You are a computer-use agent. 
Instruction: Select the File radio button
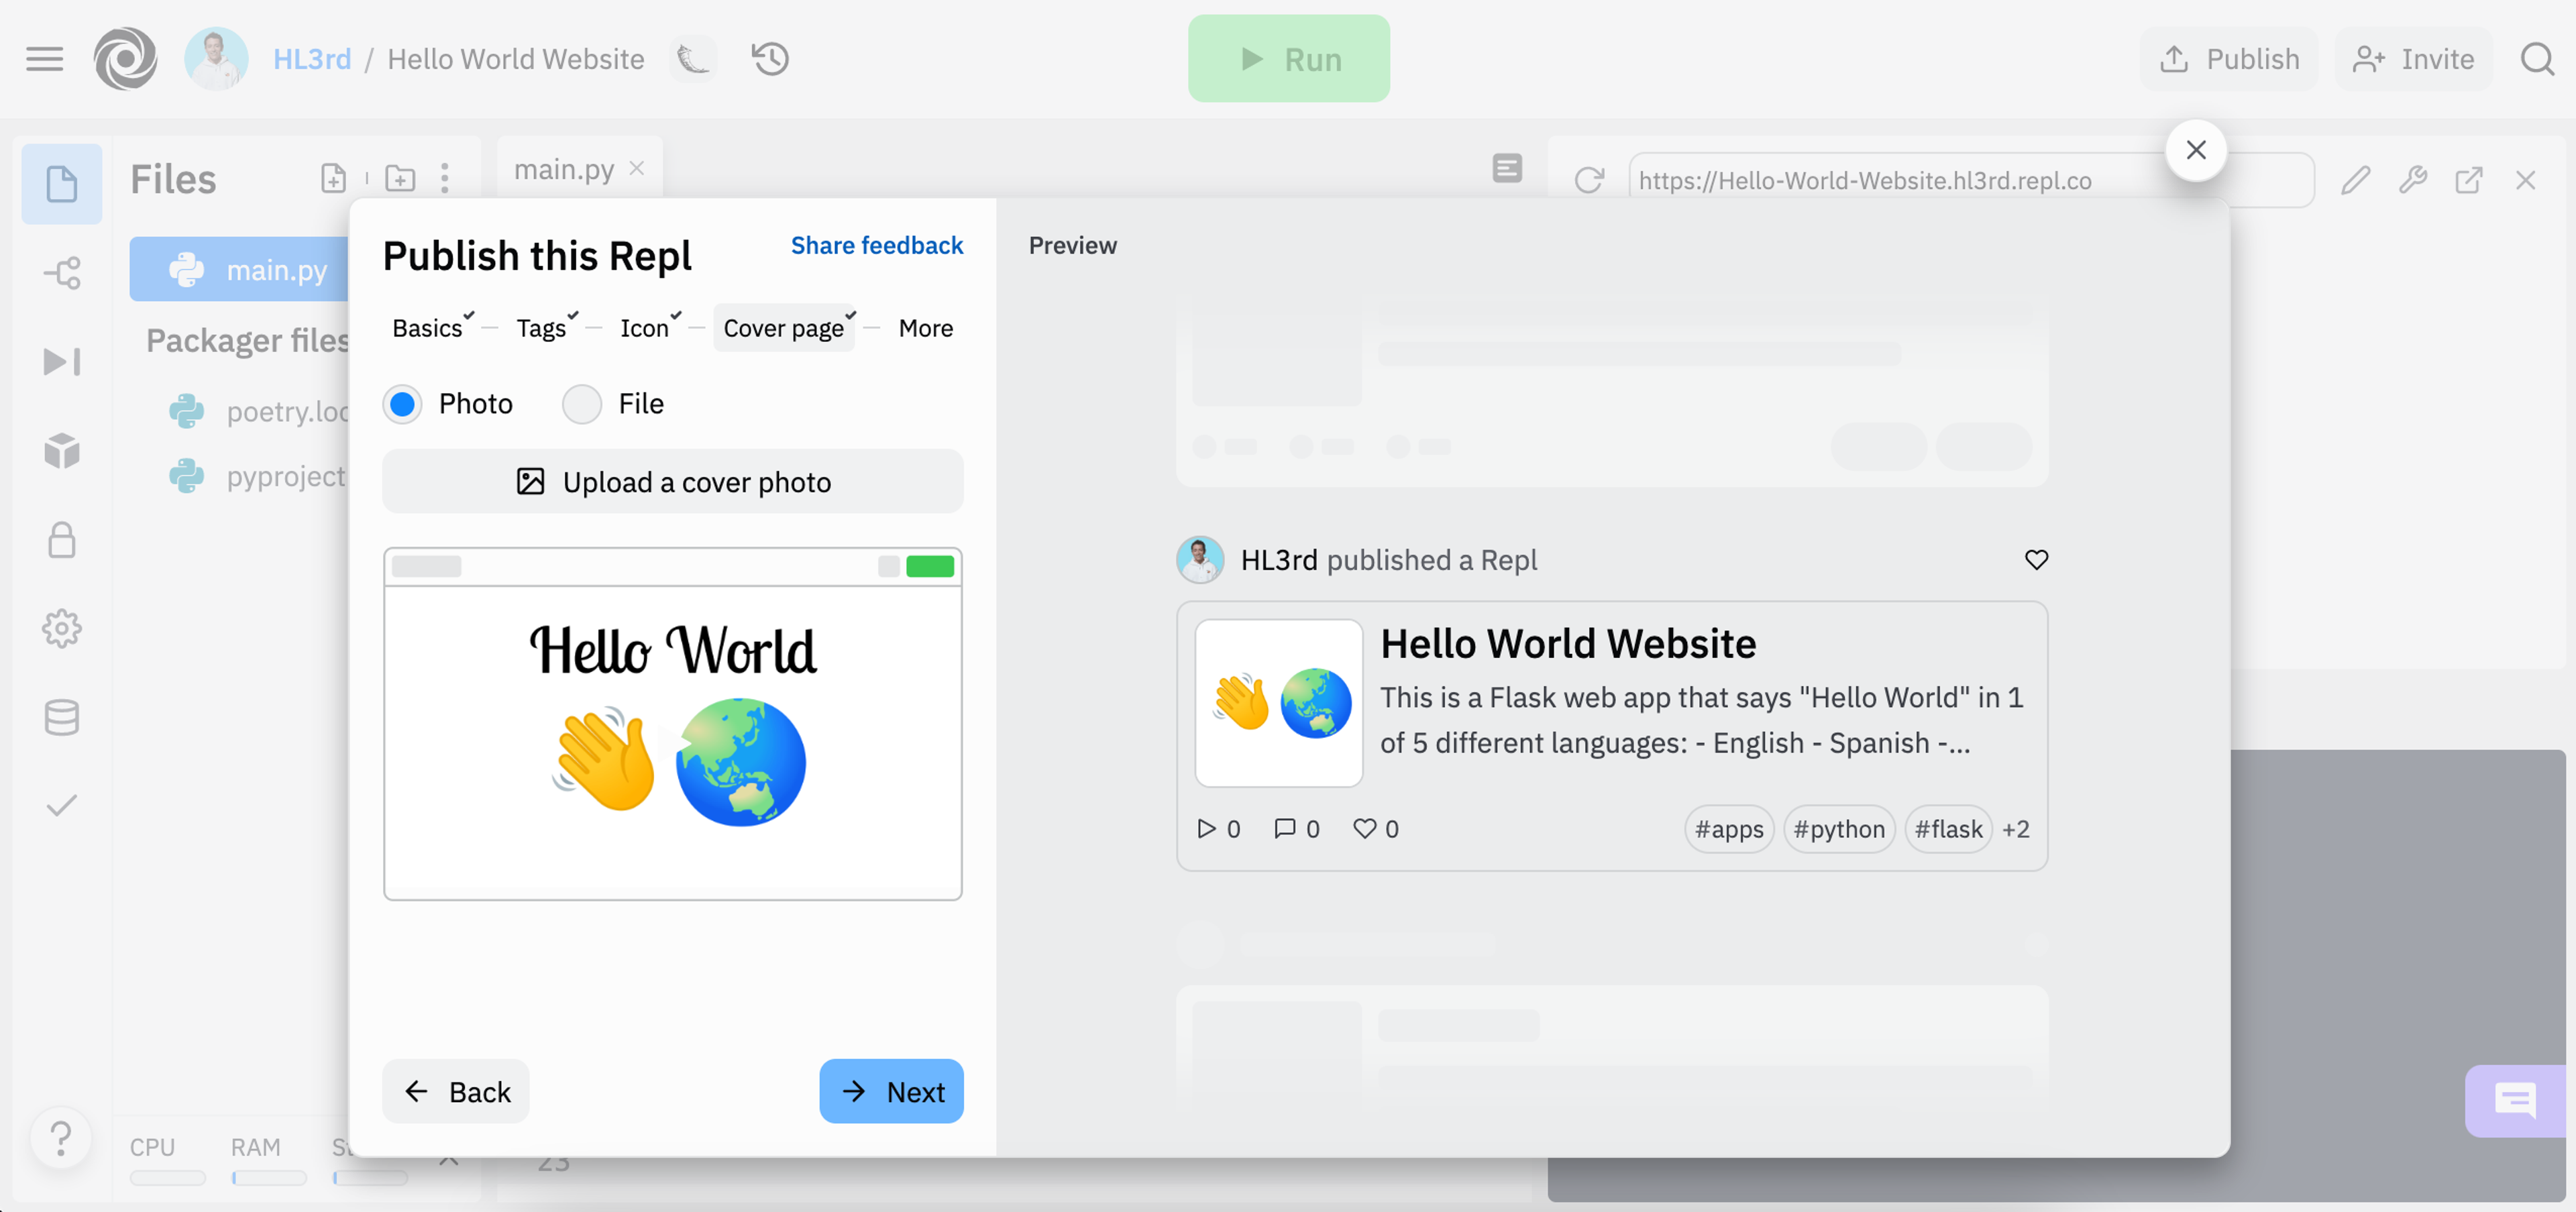(582, 404)
